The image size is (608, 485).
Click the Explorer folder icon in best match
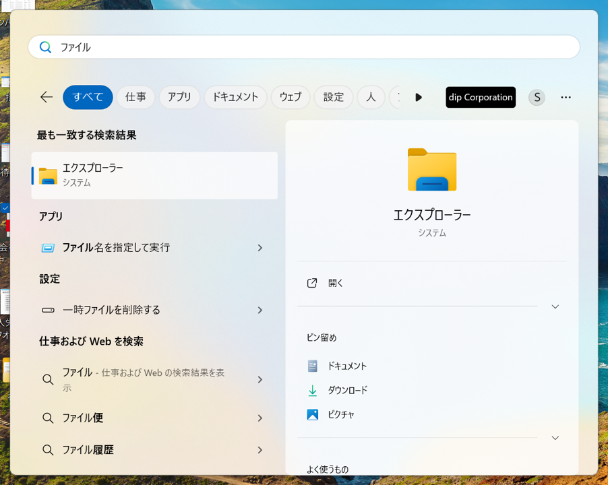(48, 176)
